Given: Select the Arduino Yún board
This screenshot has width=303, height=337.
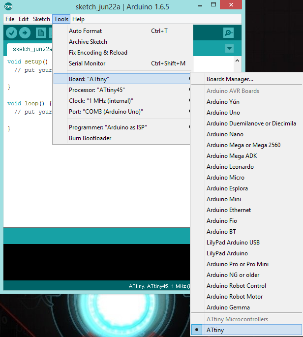Looking at the screenshot, I should (x=246, y=102).
